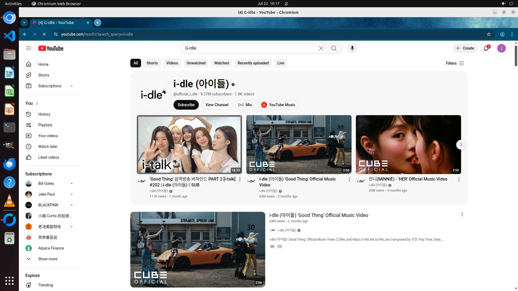This screenshot has width=518, height=291.
Task: Open Filters options
Action: [x=455, y=63]
